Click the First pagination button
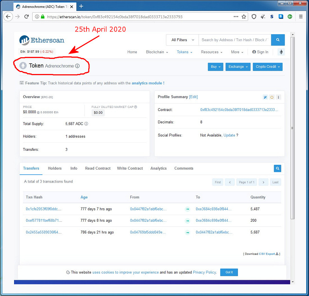 [218, 182]
